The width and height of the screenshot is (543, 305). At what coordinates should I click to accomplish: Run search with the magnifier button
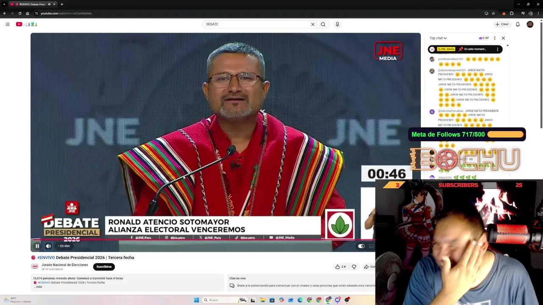(323, 24)
